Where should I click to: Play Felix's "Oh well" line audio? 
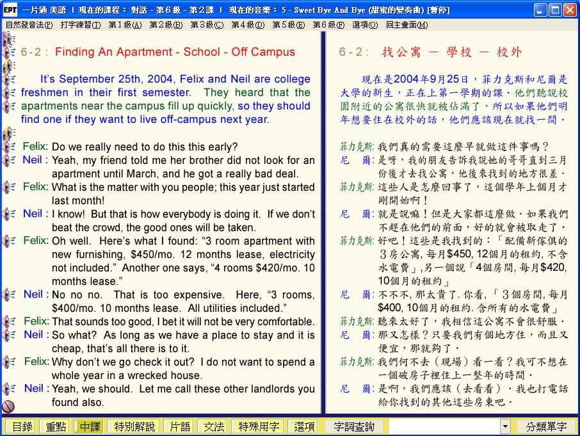[9, 241]
